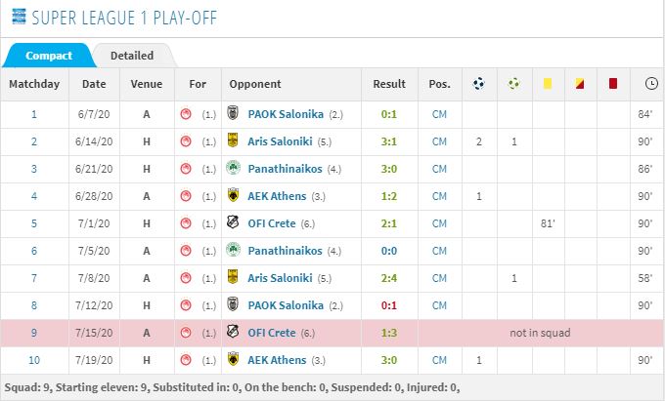The height and width of the screenshot is (401, 665).
Task: Click the yellow card icon column header
Action: click(x=548, y=83)
